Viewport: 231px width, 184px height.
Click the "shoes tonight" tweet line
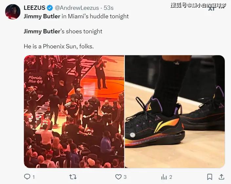pos(63,31)
